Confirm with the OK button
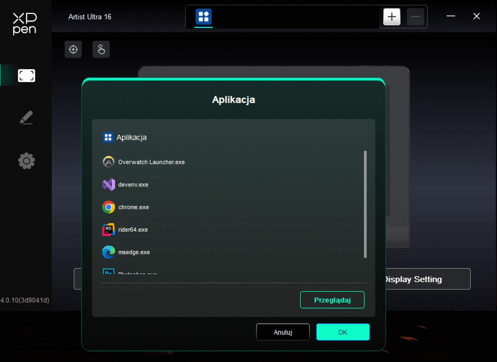This screenshot has height=362, width=497. coord(343,332)
